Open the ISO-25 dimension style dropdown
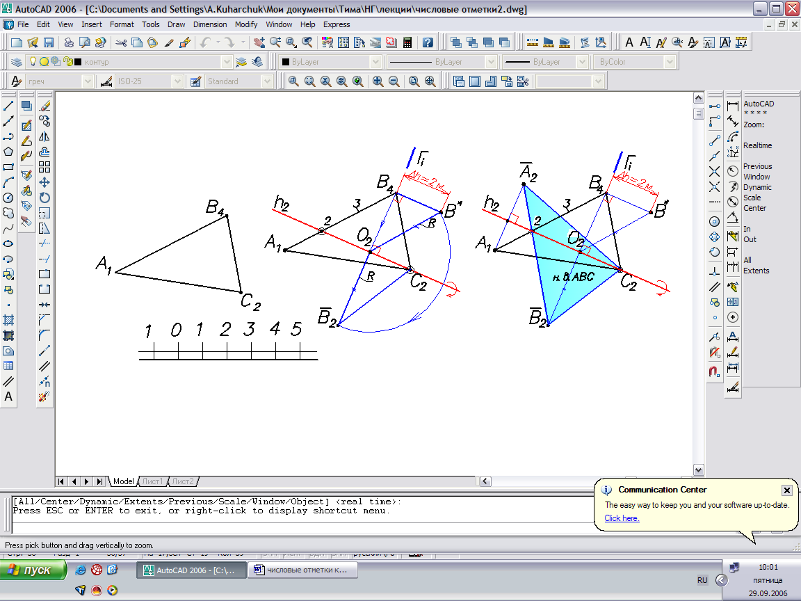The image size is (801, 601). point(177,81)
